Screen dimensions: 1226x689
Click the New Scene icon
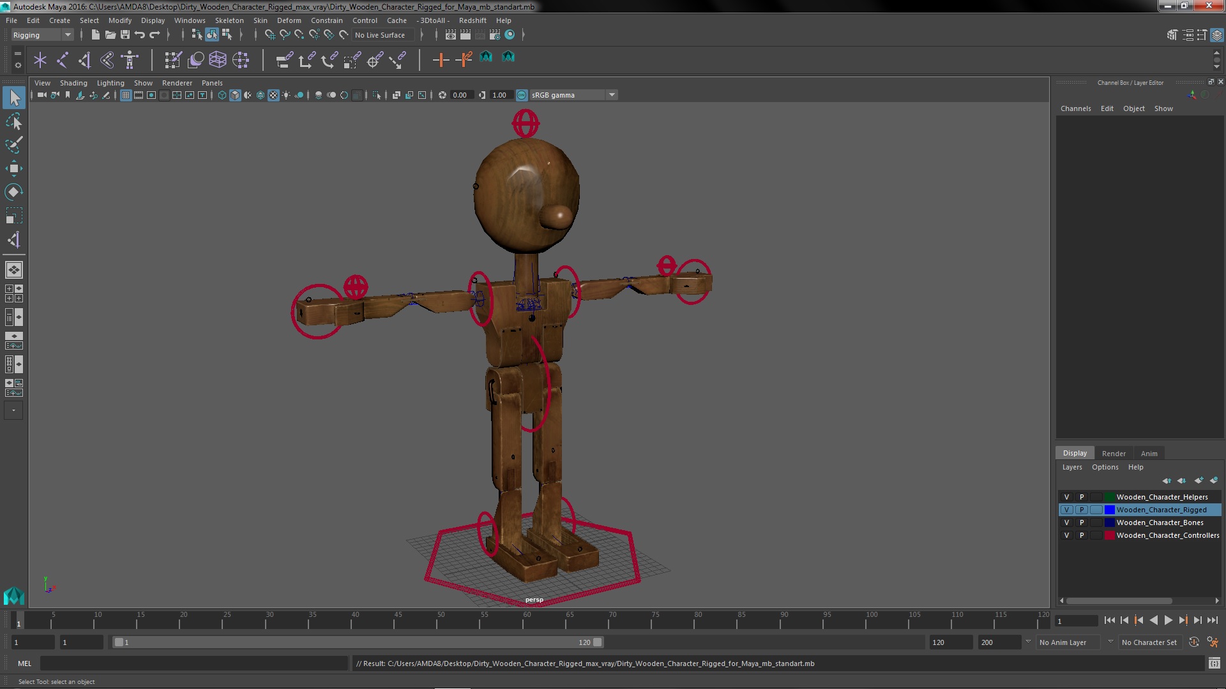coord(95,34)
